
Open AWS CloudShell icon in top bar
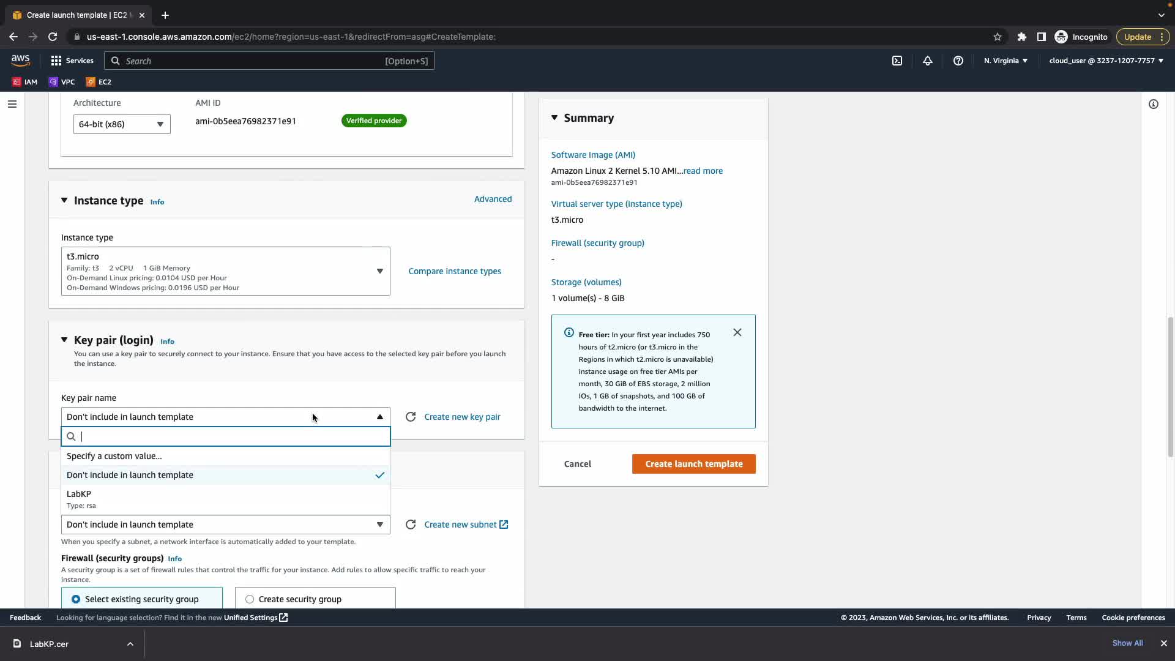tap(897, 61)
